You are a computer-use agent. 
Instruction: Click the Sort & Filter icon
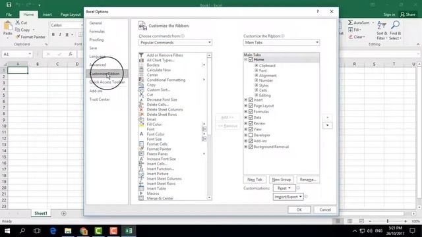382,26
